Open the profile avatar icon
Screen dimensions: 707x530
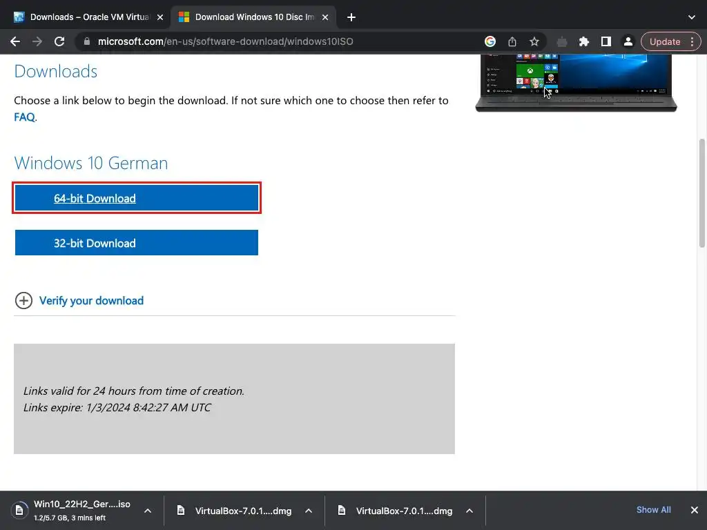click(628, 41)
